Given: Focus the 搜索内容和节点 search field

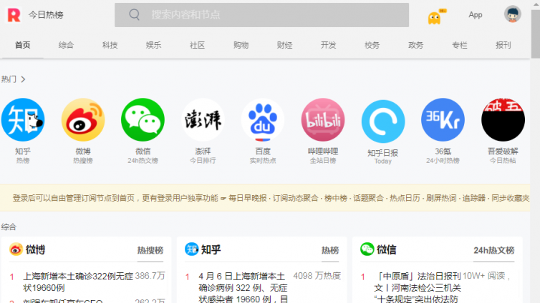Looking at the screenshot, I should [x=261, y=15].
